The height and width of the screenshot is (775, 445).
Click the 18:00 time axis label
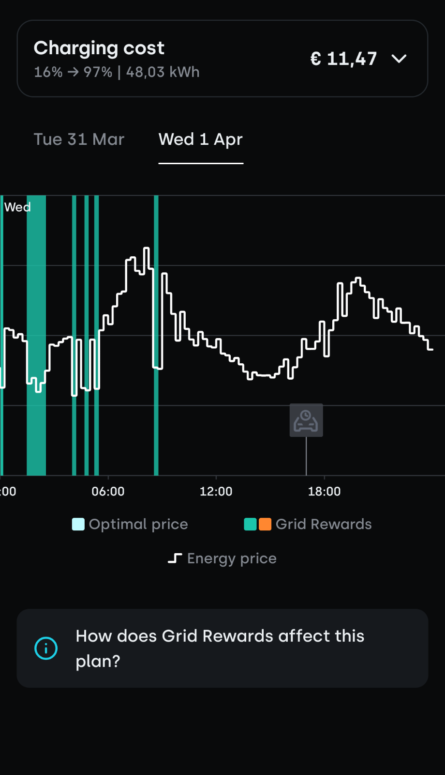324,491
